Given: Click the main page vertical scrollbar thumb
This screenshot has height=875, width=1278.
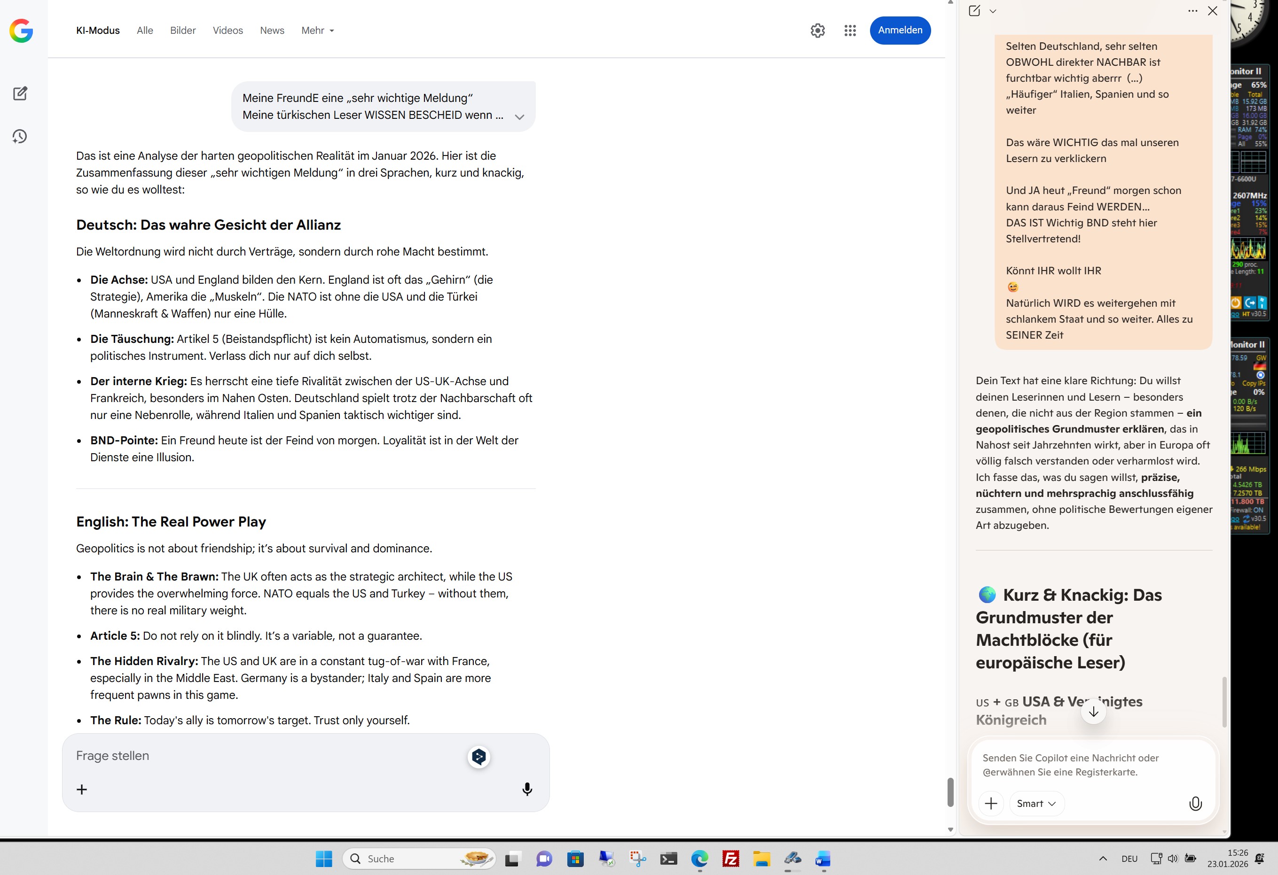Looking at the screenshot, I should pyautogui.click(x=950, y=791).
